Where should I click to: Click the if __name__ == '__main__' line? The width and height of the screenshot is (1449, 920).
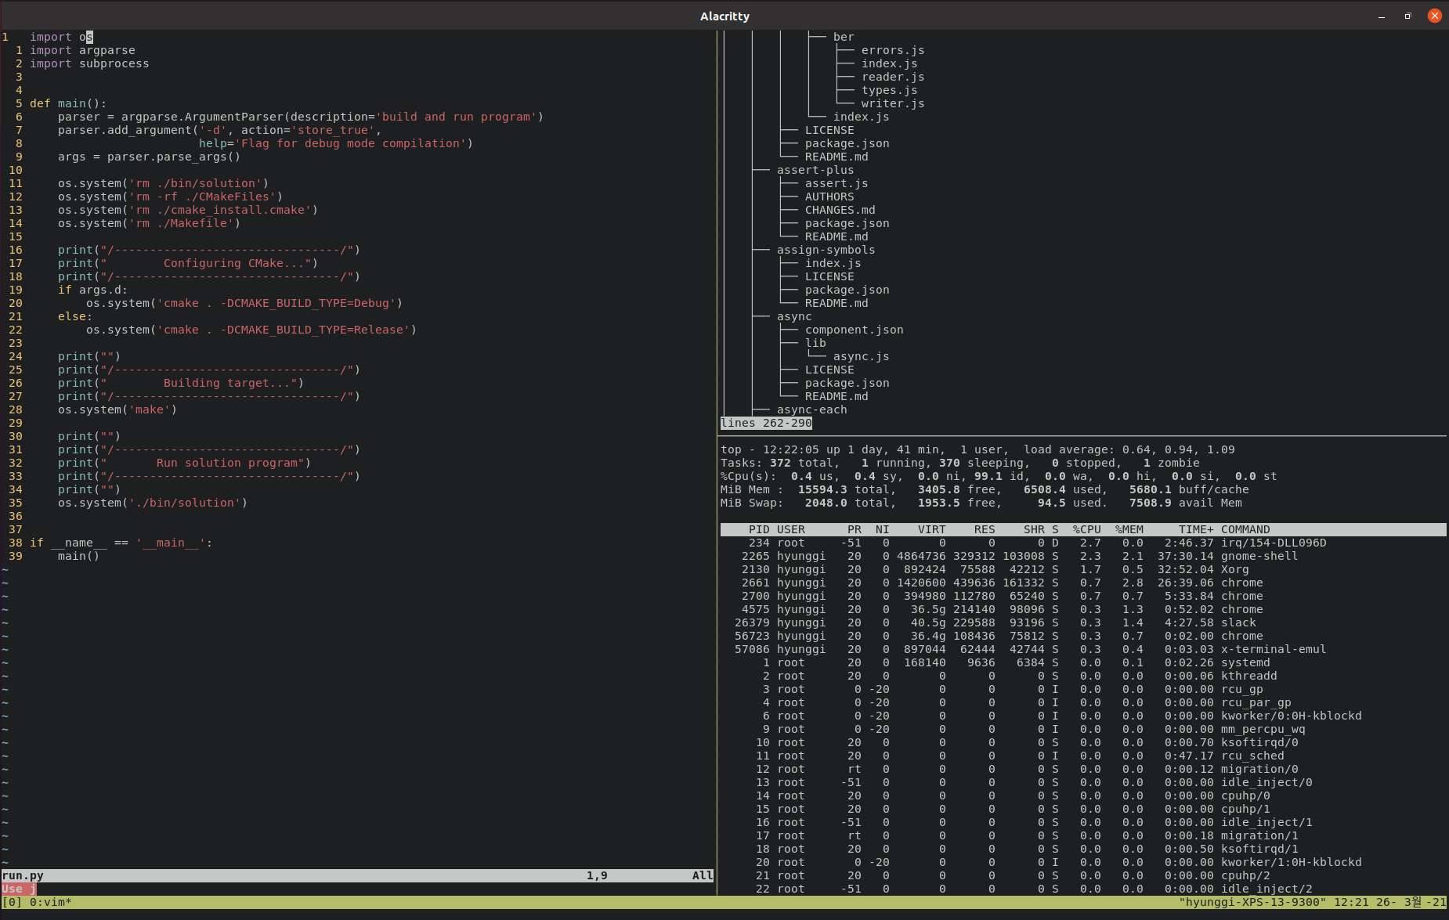121,543
